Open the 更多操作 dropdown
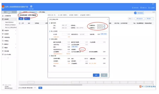Screen dimensions: 159x94 [x=150, y=19]
